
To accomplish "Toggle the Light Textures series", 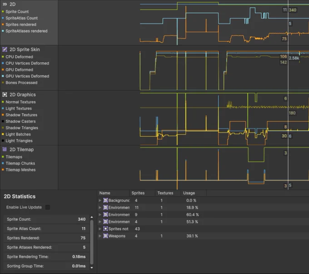I will (3, 108).
